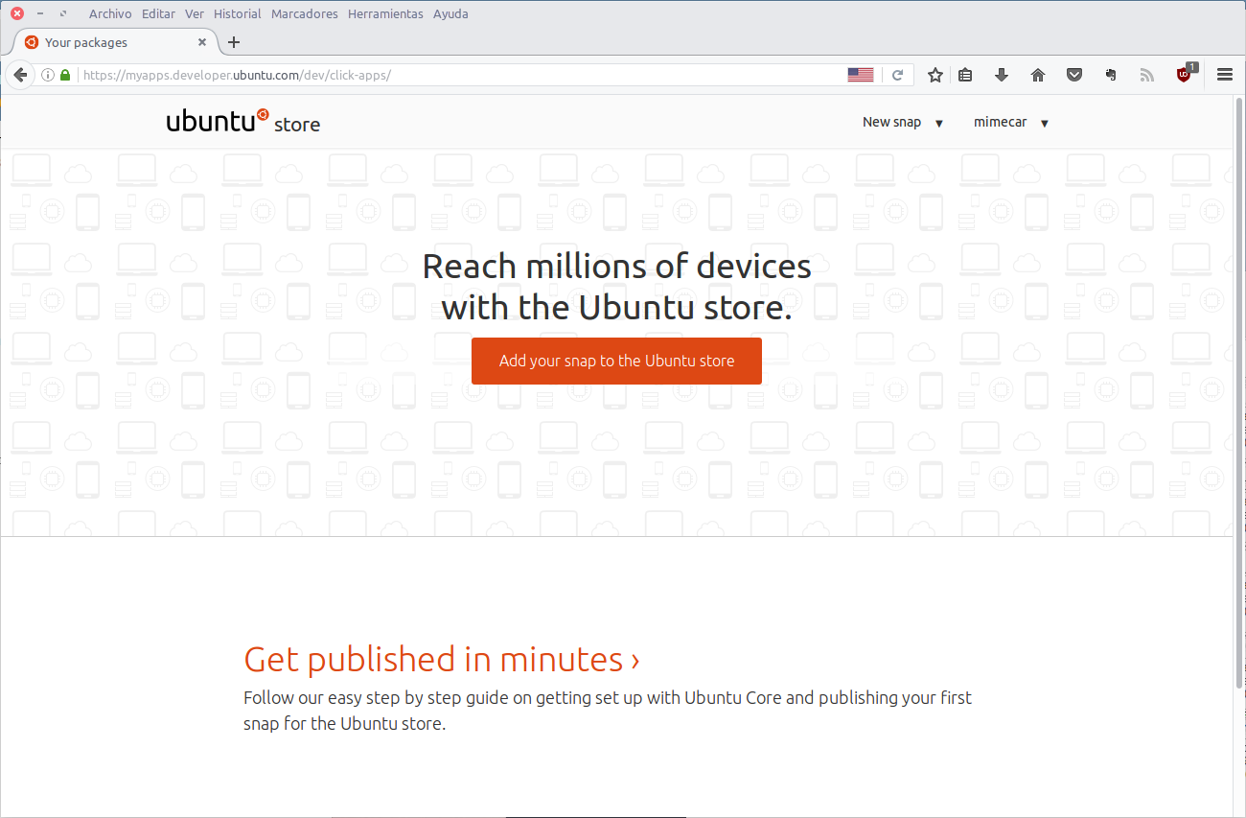1246x818 pixels.
Task: Show site information via the info icon
Action: click(48, 75)
